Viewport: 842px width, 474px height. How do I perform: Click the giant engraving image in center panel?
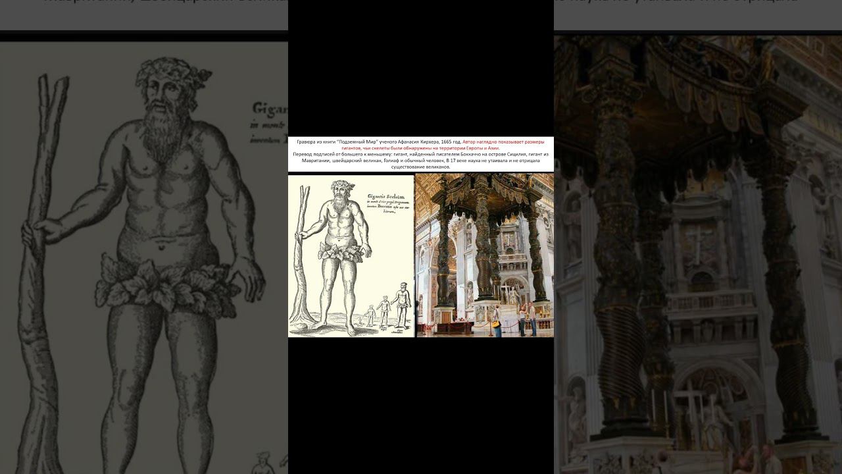[351, 255]
